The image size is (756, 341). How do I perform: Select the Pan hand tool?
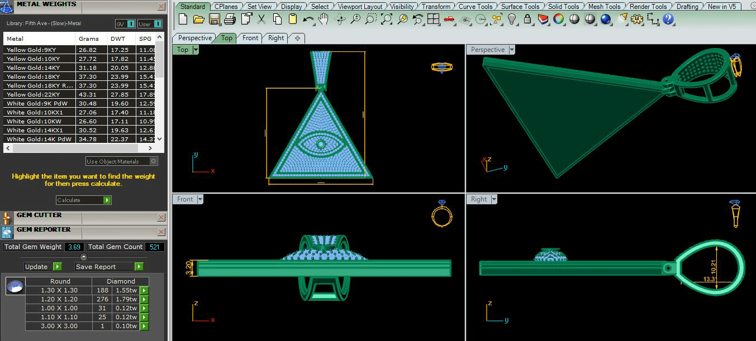pos(324,20)
